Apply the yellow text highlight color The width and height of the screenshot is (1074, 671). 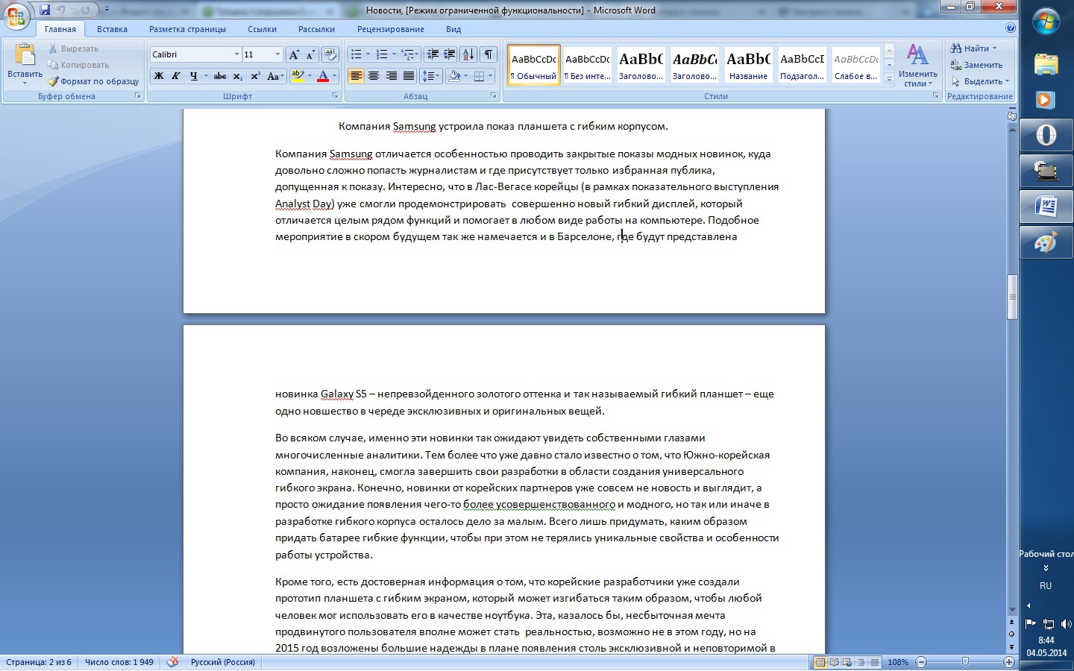click(298, 76)
